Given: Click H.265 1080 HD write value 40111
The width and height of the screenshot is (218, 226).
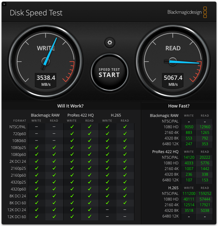Looking at the screenshot, I should coord(189,199).
